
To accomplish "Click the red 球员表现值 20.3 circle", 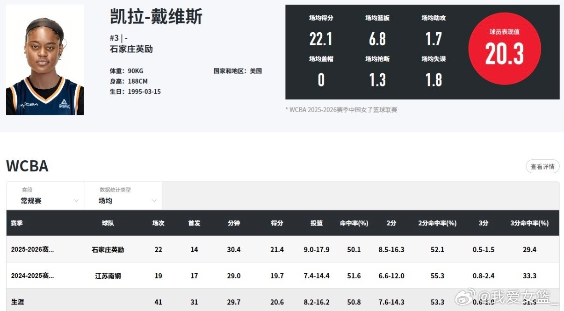I will [505, 49].
